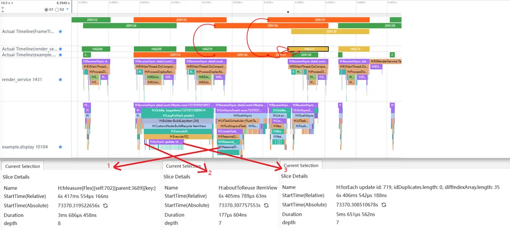The image size is (510, 230).
Task: Click refresh icon beside 73370.307757553s
Action: pos(266,206)
